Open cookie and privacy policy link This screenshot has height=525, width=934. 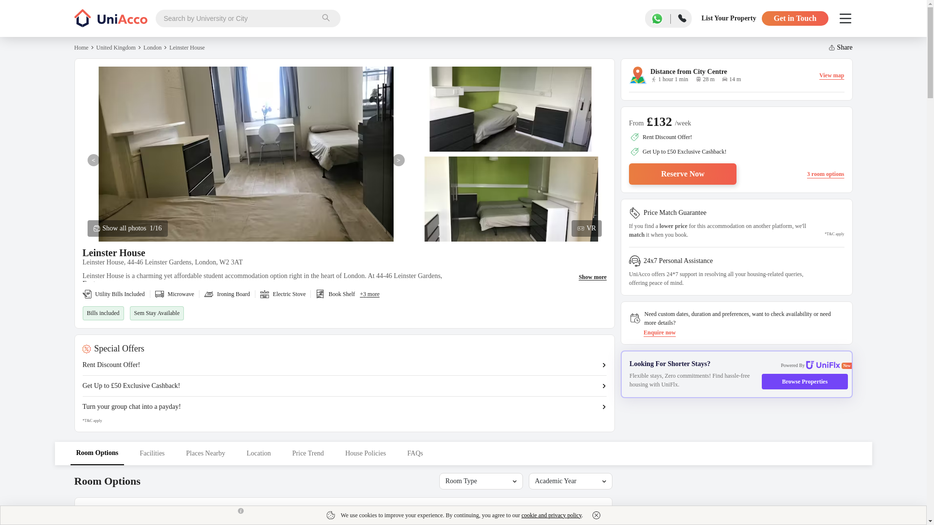(x=551, y=515)
